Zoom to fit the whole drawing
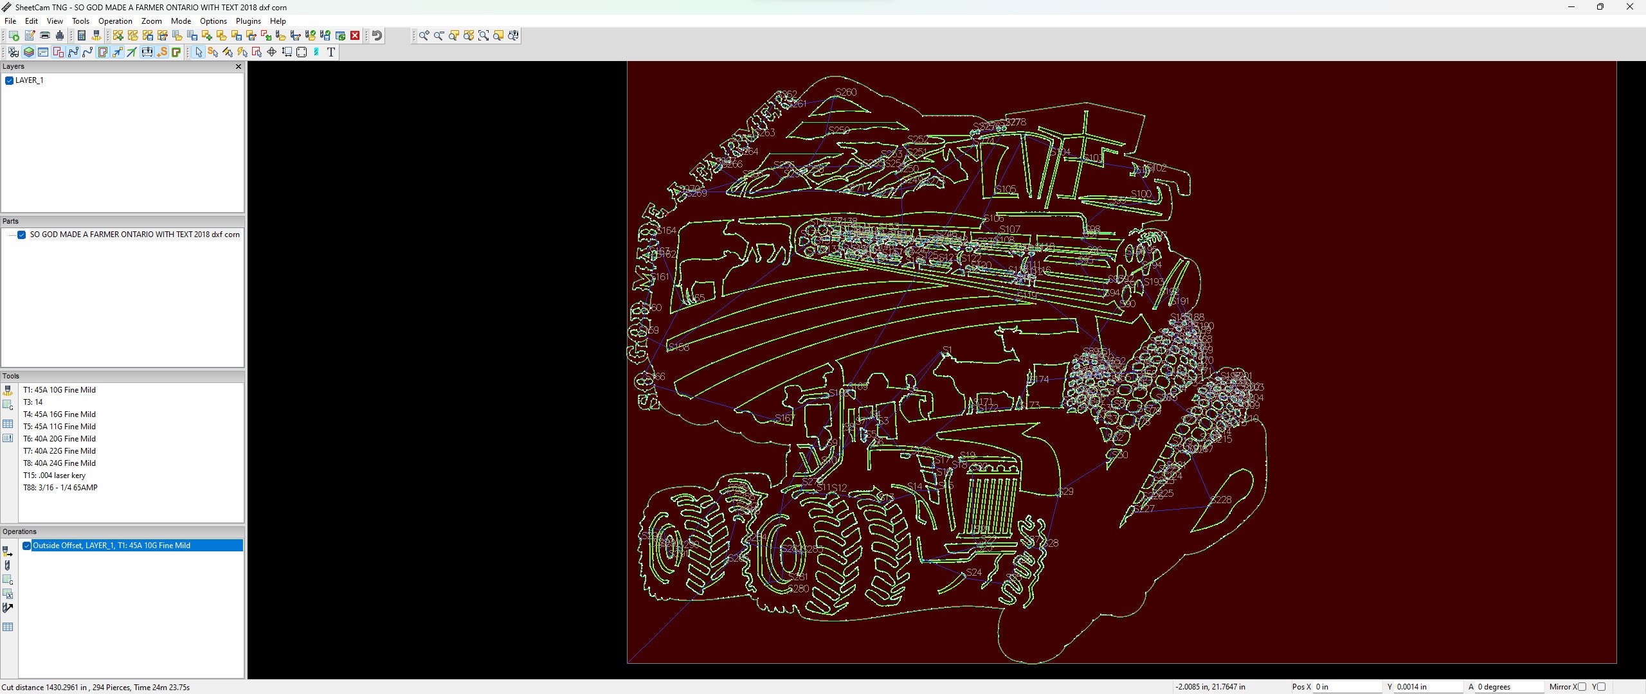This screenshot has height=694, width=1646. pyautogui.click(x=484, y=36)
